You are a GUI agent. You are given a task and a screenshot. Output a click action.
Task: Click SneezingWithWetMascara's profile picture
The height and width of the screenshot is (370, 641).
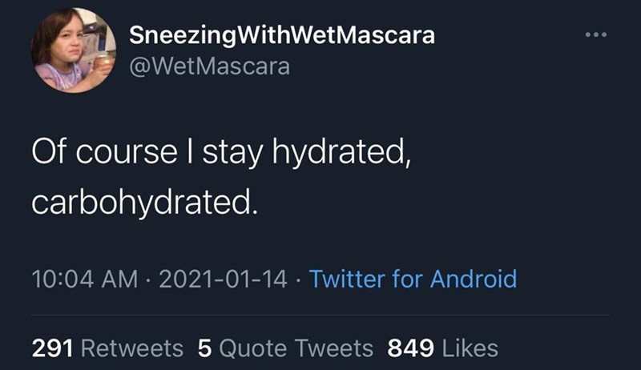[x=73, y=50]
